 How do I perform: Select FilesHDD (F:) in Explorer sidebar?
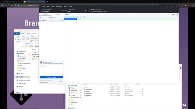[x=22, y=84]
